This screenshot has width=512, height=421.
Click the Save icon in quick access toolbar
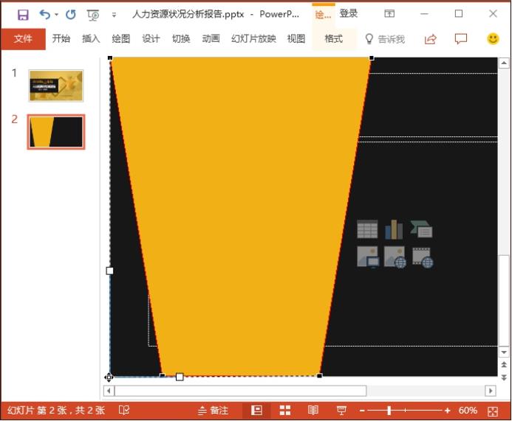tap(23, 14)
